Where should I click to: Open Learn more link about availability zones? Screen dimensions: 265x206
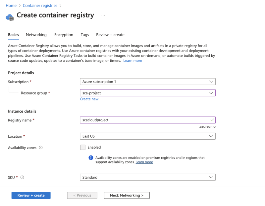pos(144,162)
